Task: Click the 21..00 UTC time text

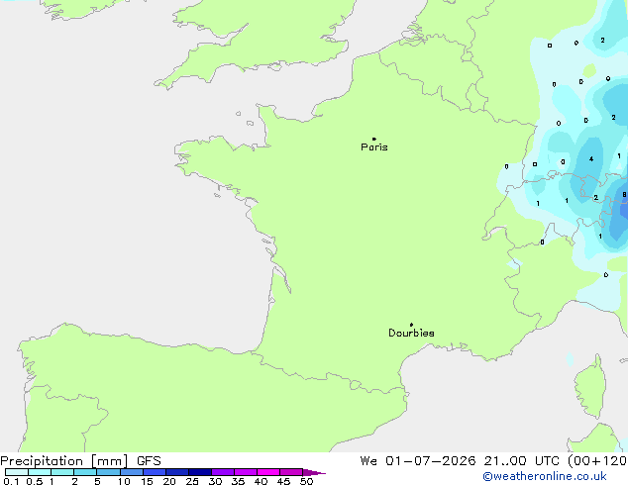Action: coord(521,461)
